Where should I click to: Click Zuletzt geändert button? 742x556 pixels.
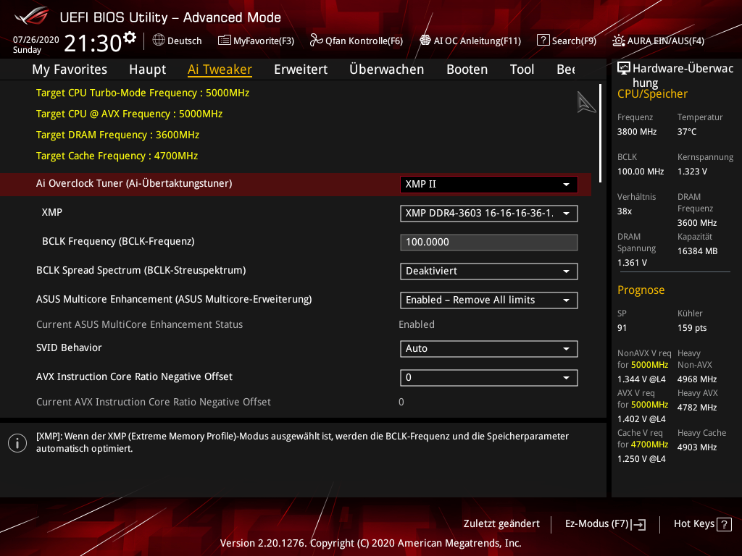click(501, 524)
